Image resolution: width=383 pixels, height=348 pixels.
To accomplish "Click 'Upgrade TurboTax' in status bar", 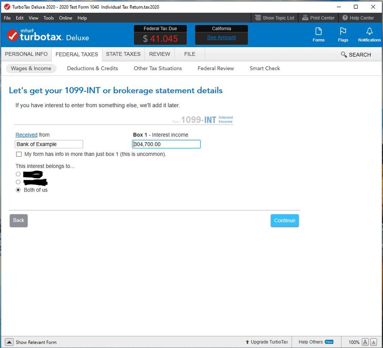I will pyautogui.click(x=270, y=342).
